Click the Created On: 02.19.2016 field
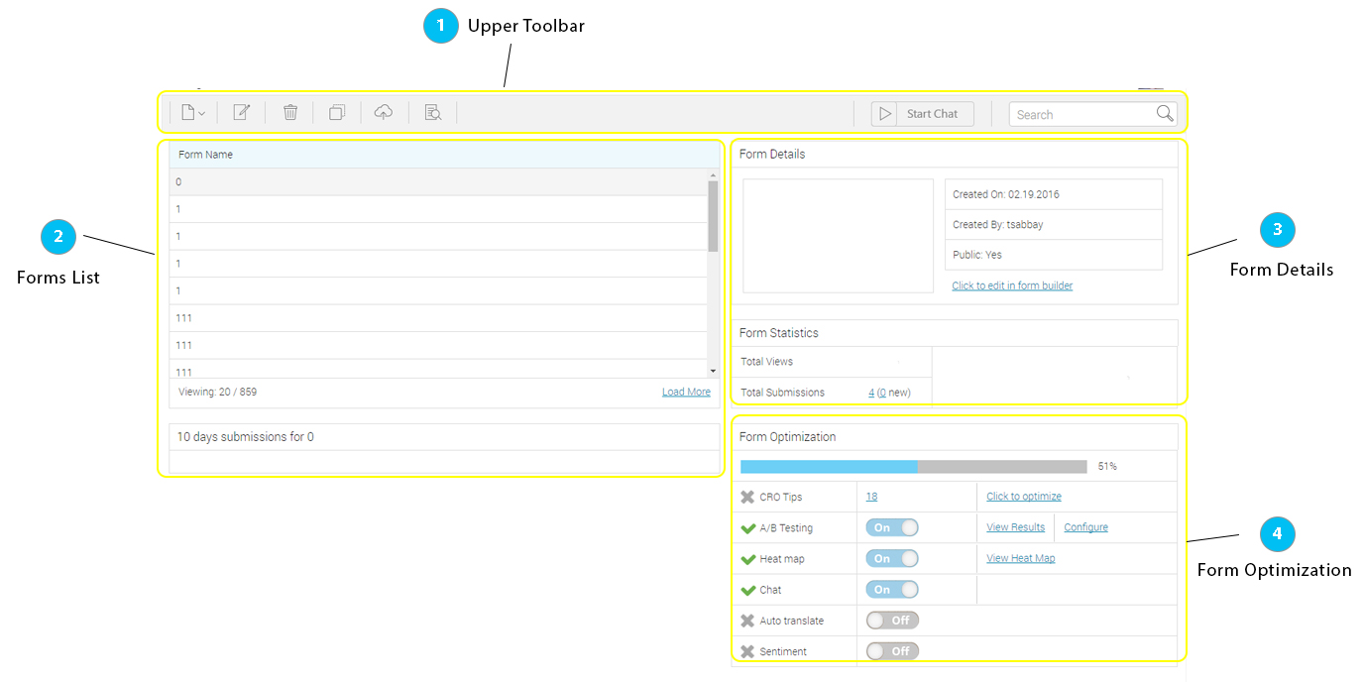 pos(1054,194)
